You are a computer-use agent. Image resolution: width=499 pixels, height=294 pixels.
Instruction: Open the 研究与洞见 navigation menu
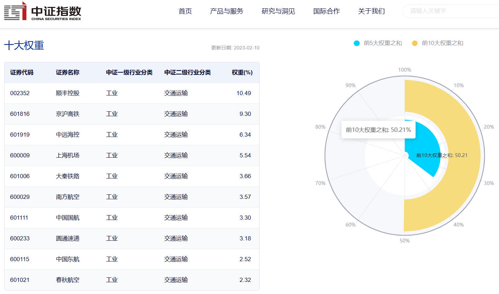(278, 11)
